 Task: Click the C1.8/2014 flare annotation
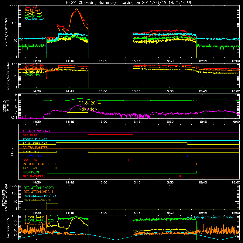89,103
